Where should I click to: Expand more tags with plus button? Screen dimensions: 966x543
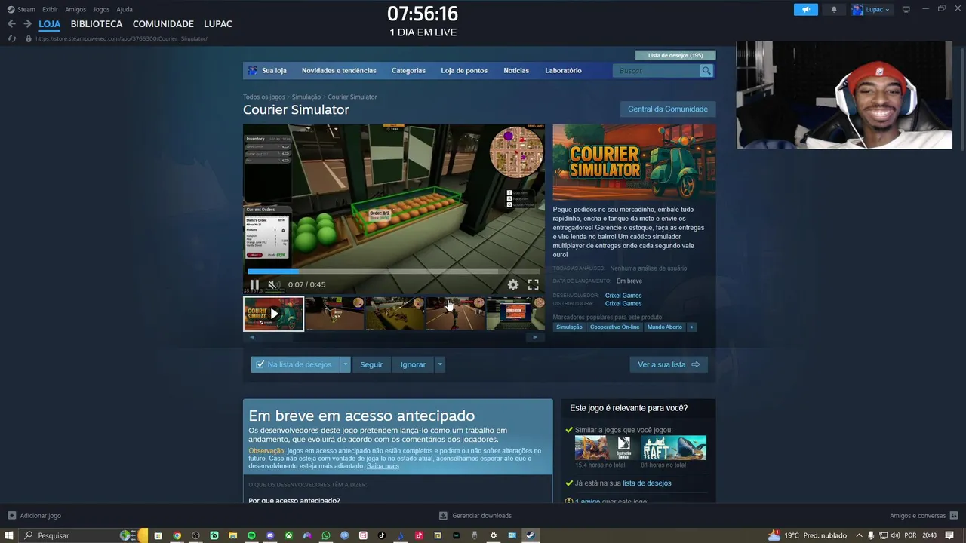[691, 327]
